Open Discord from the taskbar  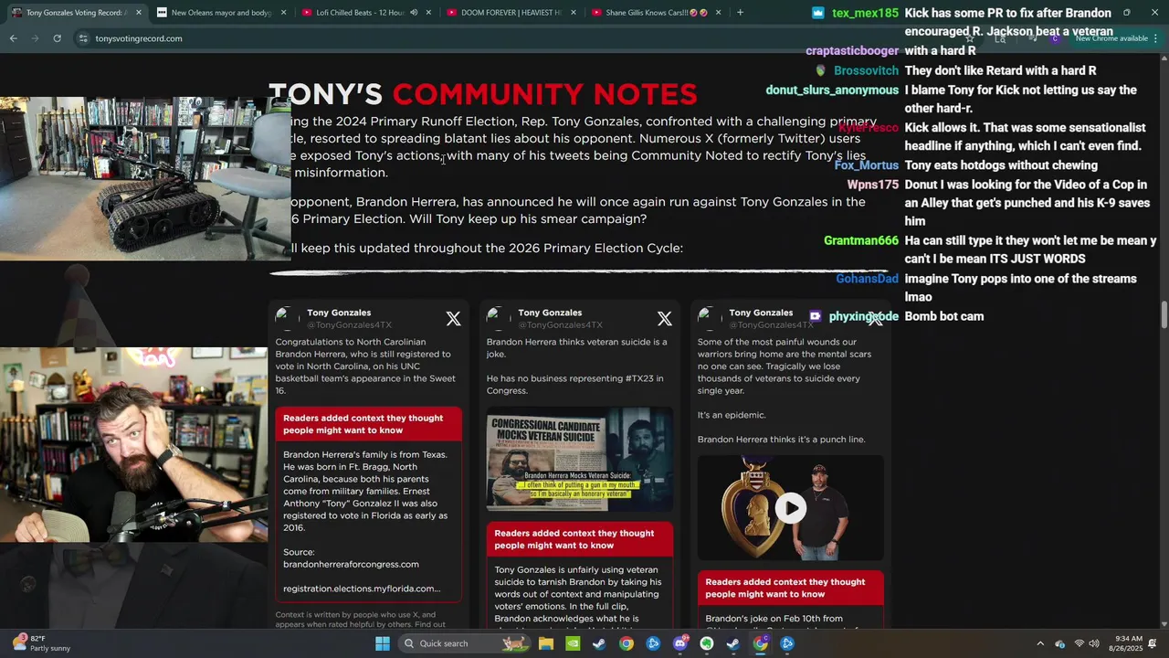point(679,643)
